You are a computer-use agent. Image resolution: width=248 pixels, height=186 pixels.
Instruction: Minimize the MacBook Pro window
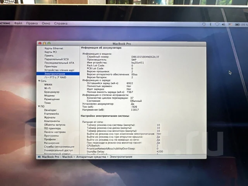tap(45, 43)
